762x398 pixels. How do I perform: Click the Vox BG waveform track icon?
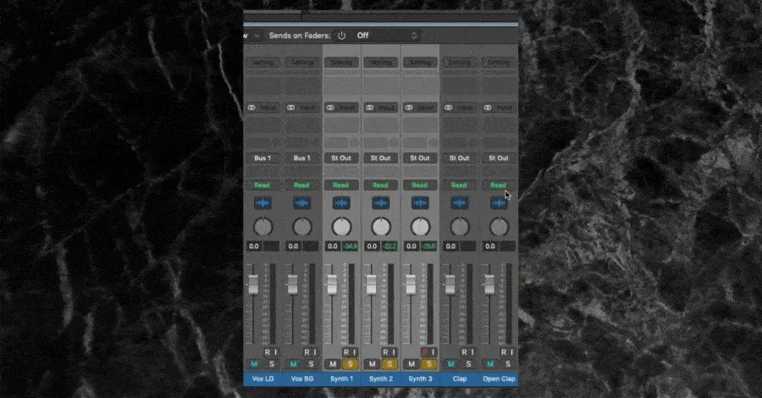(x=301, y=203)
